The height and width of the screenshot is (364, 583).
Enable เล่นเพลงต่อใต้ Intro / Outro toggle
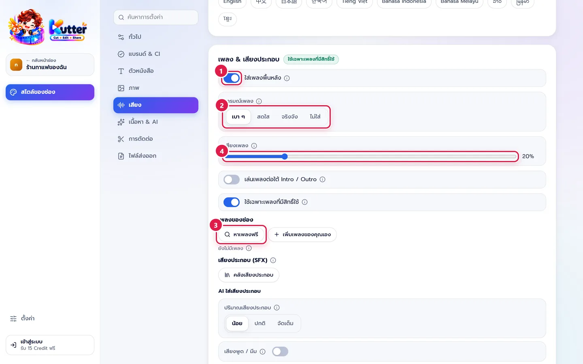click(x=232, y=179)
